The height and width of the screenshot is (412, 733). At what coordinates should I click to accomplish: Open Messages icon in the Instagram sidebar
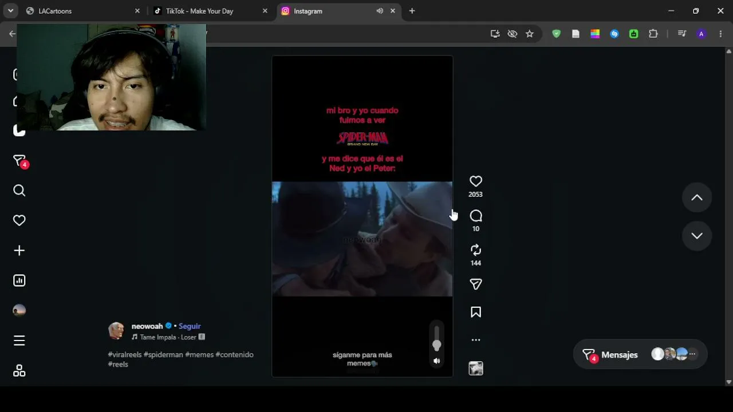[19, 161]
